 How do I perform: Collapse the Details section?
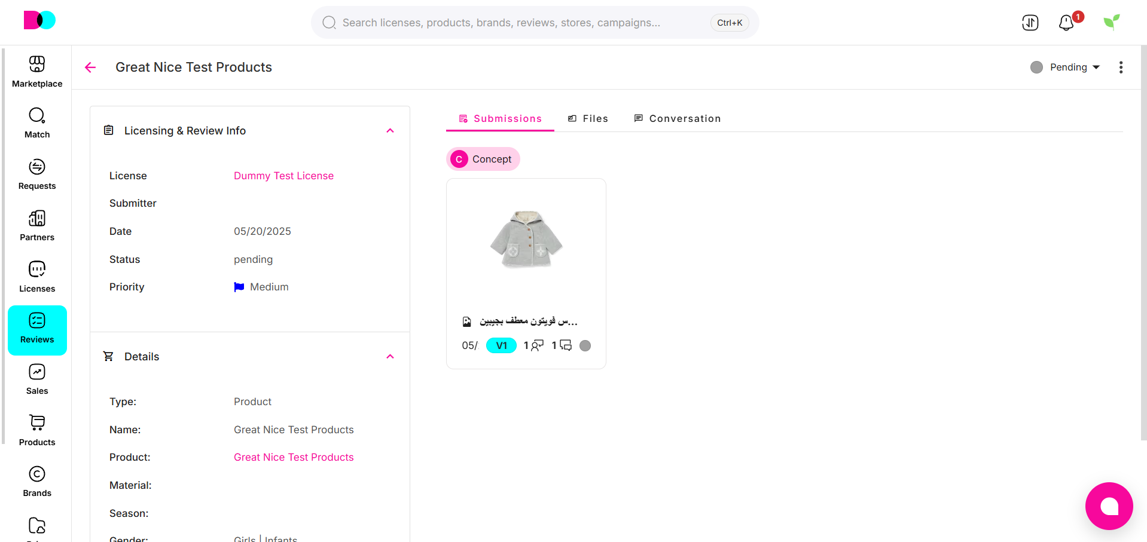coord(390,356)
